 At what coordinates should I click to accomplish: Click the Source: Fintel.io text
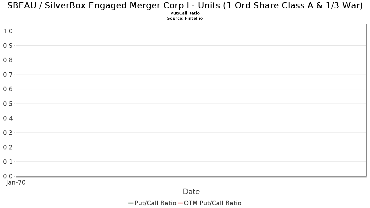tap(185, 18)
